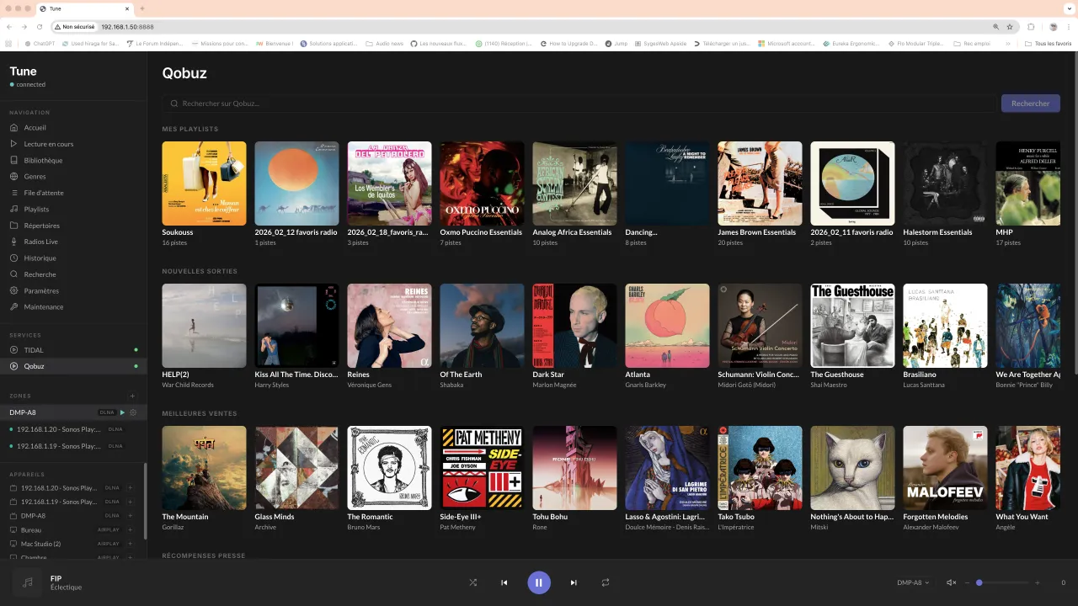
Task: Adjust the volume slider handle
Action: point(979,582)
